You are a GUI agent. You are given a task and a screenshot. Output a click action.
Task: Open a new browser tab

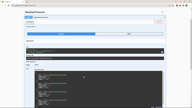27,2
